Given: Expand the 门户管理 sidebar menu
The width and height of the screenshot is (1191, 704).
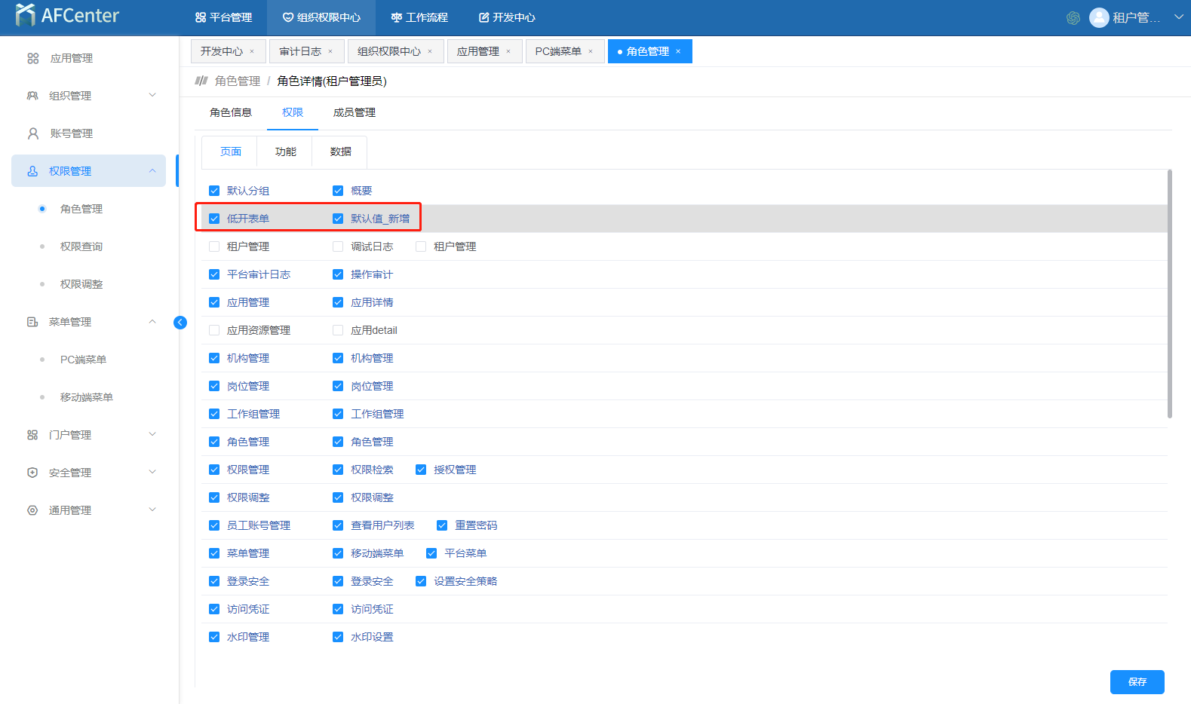Looking at the screenshot, I should [152, 435].
